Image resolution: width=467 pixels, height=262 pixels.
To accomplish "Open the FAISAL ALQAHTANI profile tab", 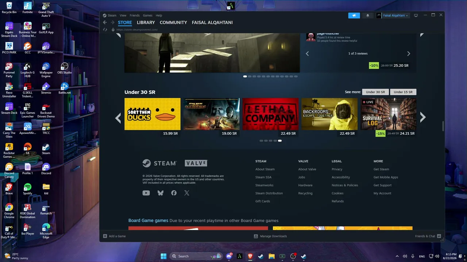I will pyautogui.click(x=212, y=23).
